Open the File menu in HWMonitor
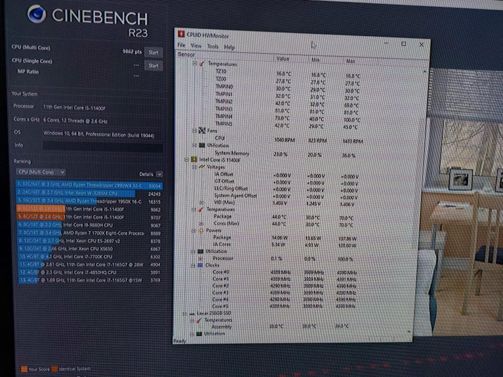Viewport: 503px width, 377px height. click(181, 45)
